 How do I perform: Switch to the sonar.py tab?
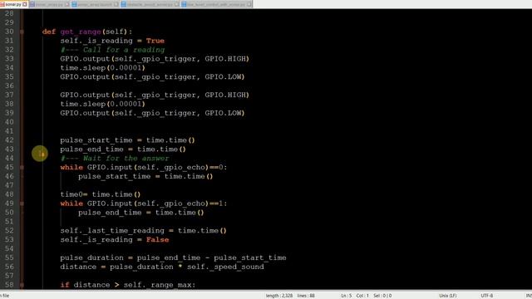[13, 4]
